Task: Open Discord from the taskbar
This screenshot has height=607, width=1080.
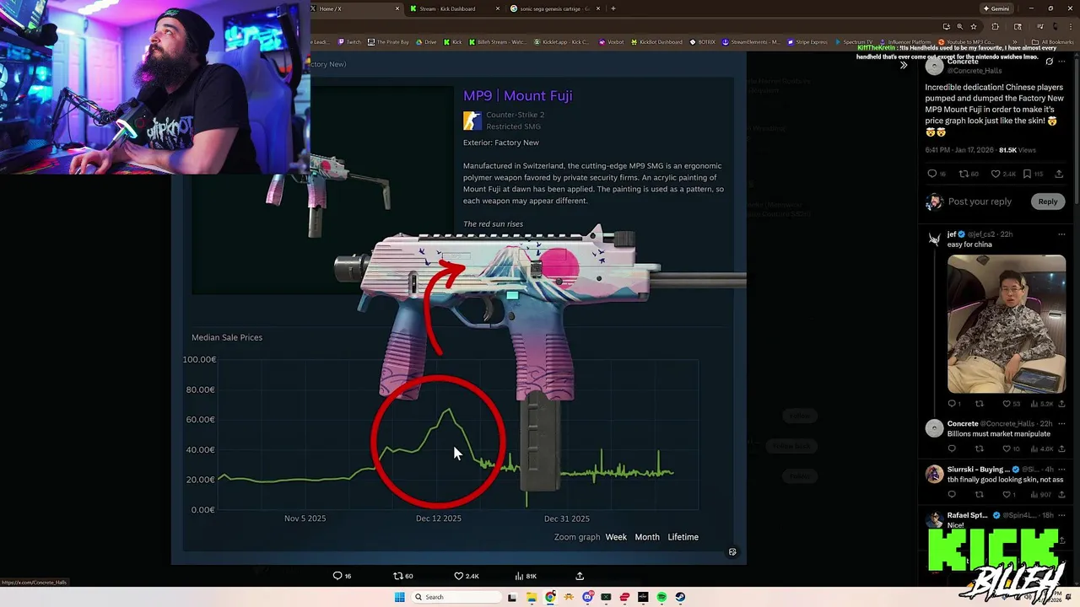Action: click(x=587, y=597)
